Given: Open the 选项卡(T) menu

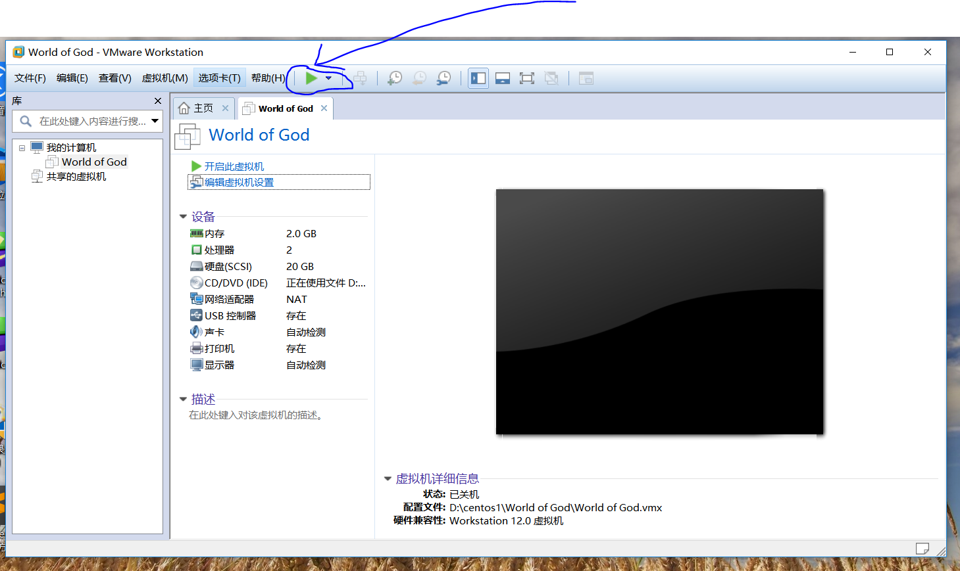Looking at the screenshot, I should (220, 78).
